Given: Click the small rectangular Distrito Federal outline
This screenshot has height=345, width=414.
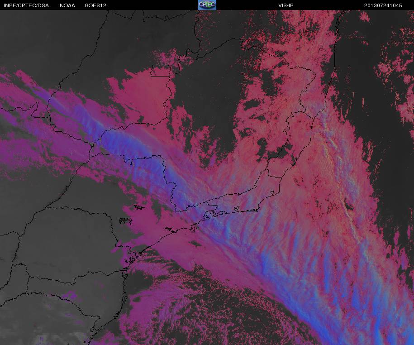Looking at the screenshot, I should pos(161,71).
